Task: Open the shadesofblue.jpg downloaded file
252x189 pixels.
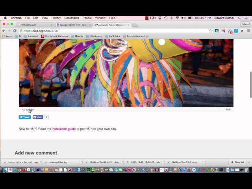Action: click(x=62, y=162)
